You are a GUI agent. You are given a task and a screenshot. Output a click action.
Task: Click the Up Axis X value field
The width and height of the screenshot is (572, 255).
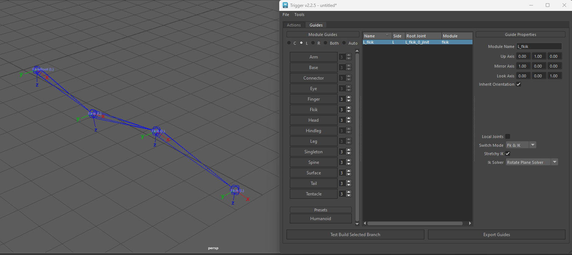pos(523,56)
